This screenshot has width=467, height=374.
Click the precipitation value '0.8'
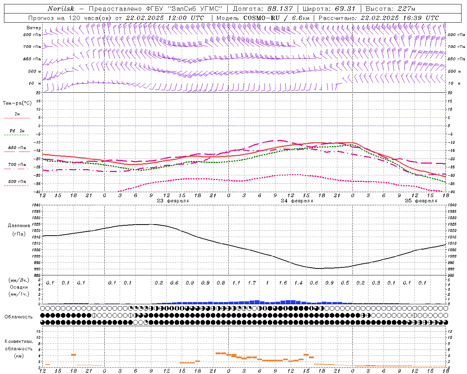(221, 283)
